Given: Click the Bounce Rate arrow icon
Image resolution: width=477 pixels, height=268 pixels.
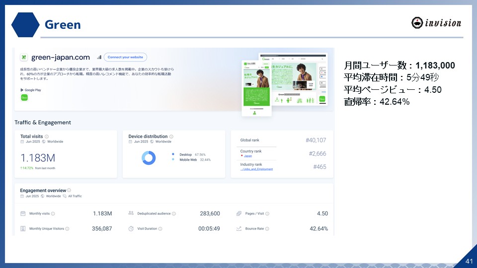Looking at the screenshot, I should (x=239, y=228).
